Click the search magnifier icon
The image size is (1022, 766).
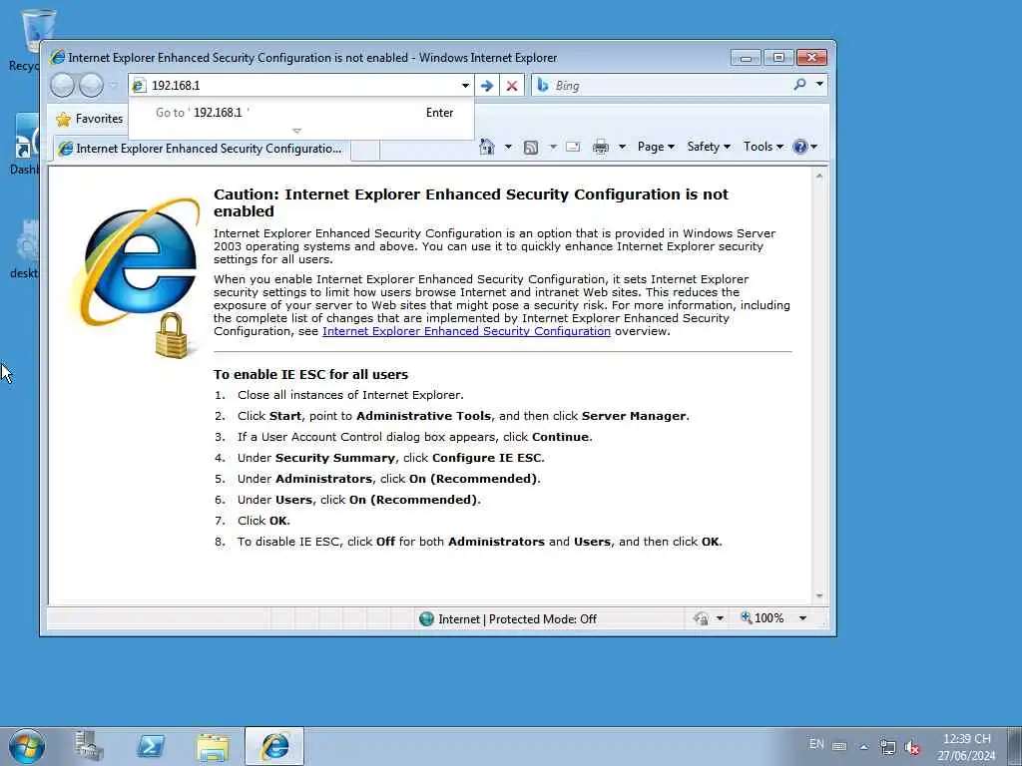[x=799, y=85]
